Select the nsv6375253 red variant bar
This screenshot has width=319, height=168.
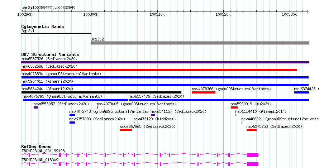[x=252, y=130]
